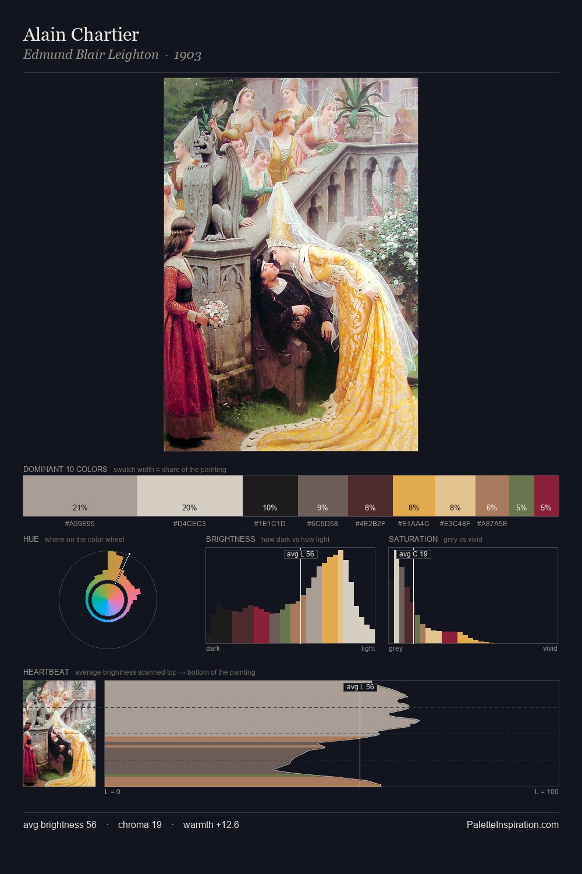Visit the PaletteInspiration.com link

coord(513,824)
